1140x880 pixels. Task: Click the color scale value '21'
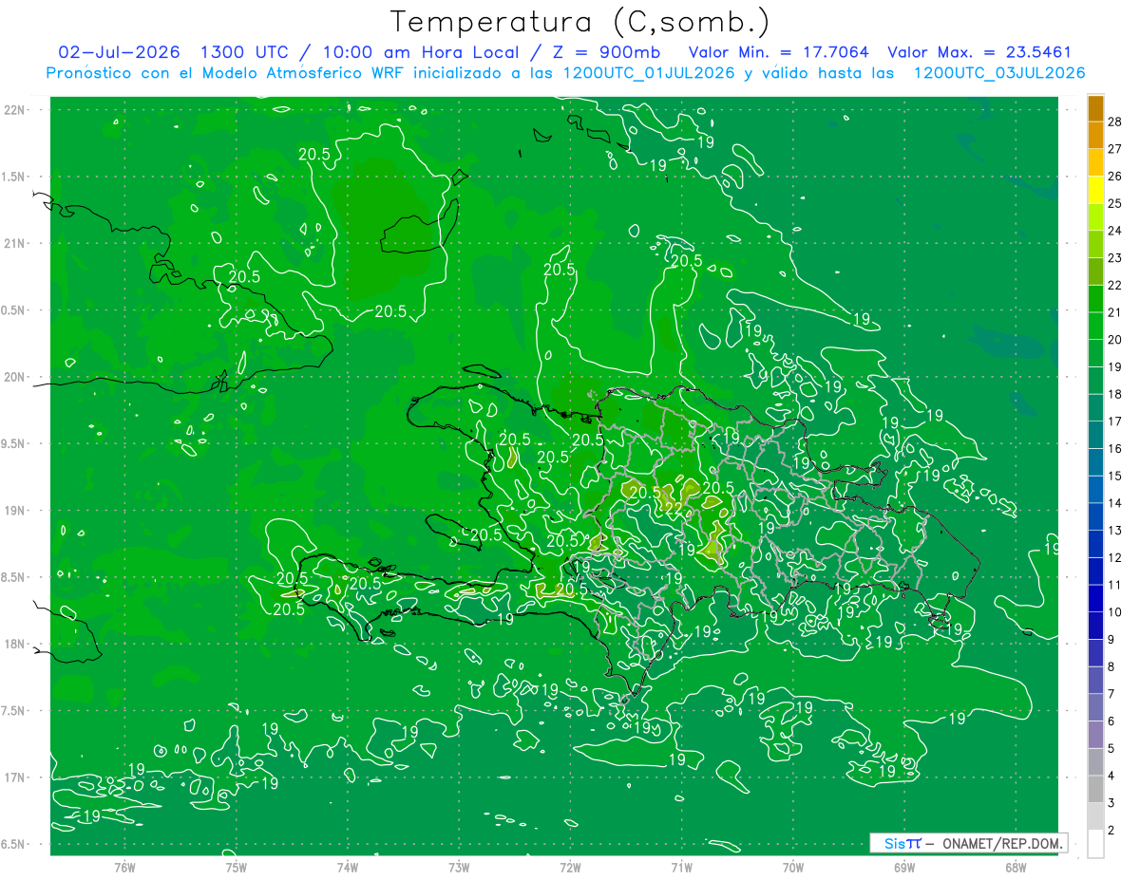point(1115,312)
